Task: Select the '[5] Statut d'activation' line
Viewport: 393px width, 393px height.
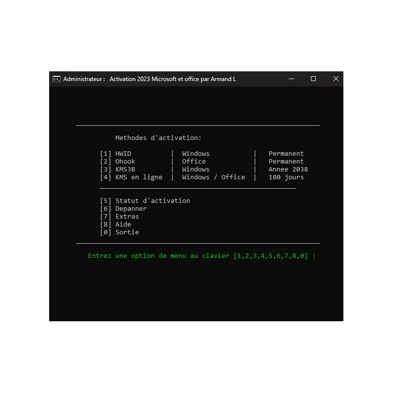Action: click(x=145, y=201)
